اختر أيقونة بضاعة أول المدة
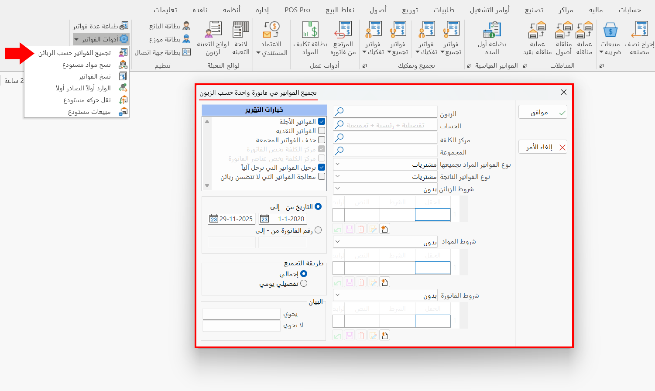 pos(493,37)
